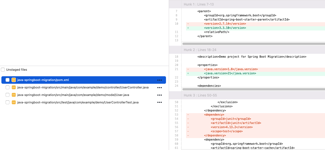Check the UserController.java file checkbox
The image size is (325, 150).
point(8,88)
